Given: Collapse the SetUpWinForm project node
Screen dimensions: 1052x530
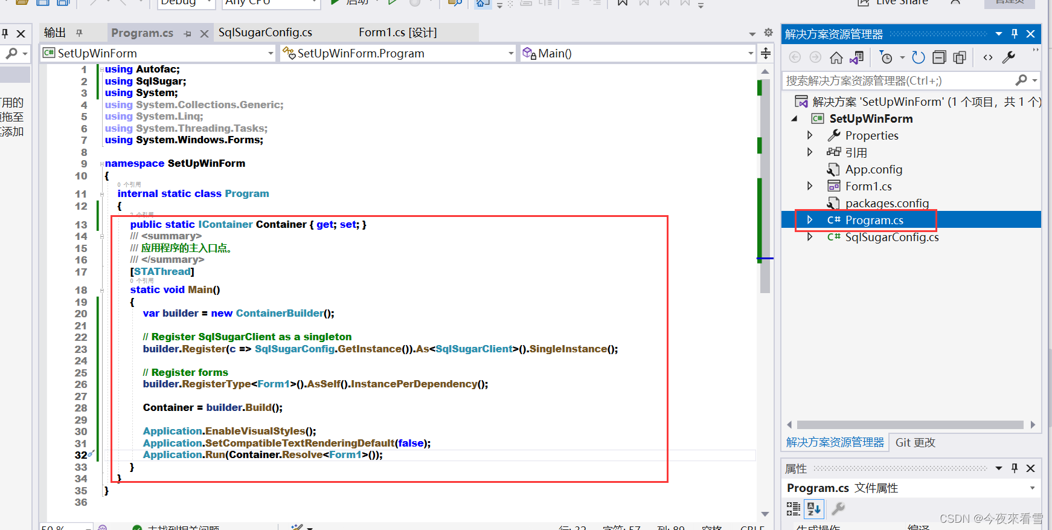Looking at the screenshot, I should point(795,119).
